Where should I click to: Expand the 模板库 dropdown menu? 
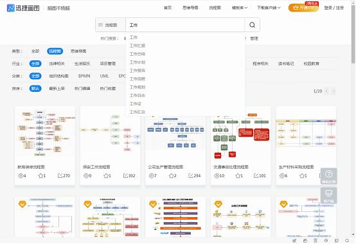[239, 8]
